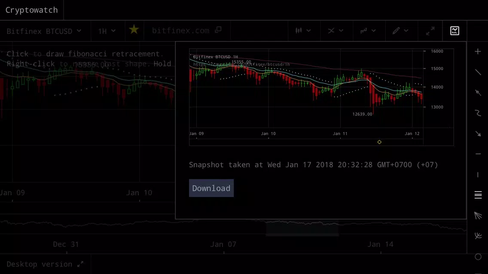Select the horizontal line tool
Screen dimensions: 488x274
coord(478,154)
